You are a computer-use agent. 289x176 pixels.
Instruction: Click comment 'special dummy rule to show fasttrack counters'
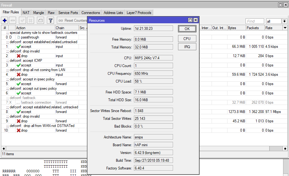(44, 33)
